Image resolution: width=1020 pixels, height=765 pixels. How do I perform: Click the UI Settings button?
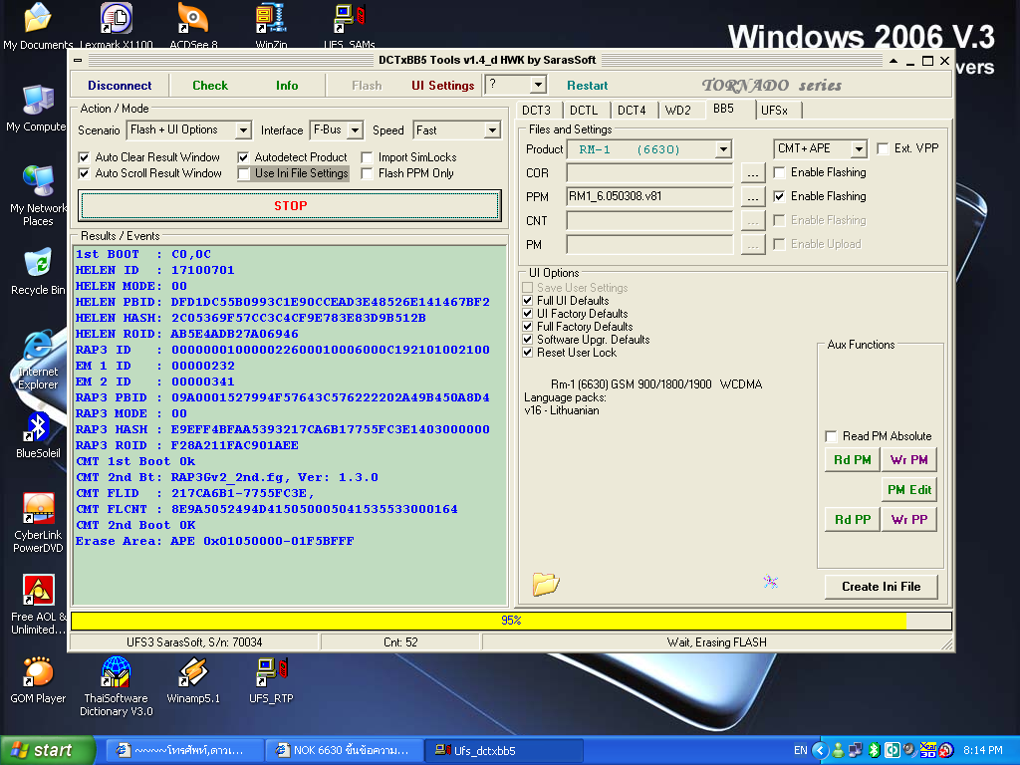(x=443, y=86)
